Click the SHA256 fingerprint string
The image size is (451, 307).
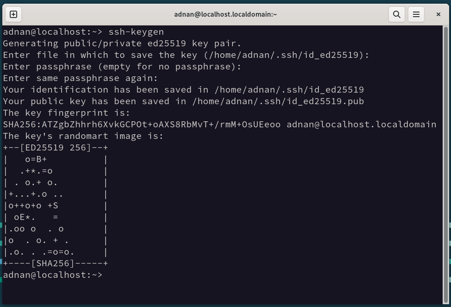click(x=142, y=125)
